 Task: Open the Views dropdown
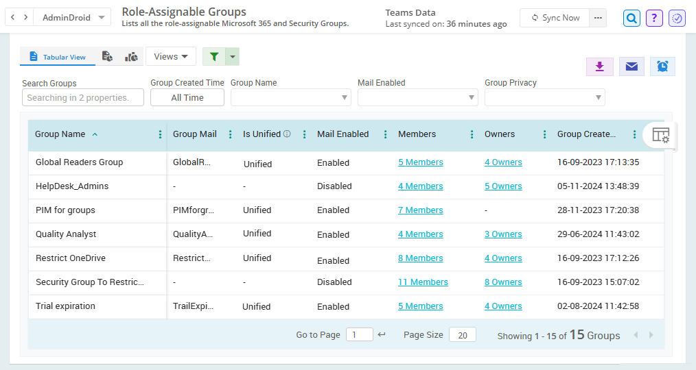(x=171, y=57)
